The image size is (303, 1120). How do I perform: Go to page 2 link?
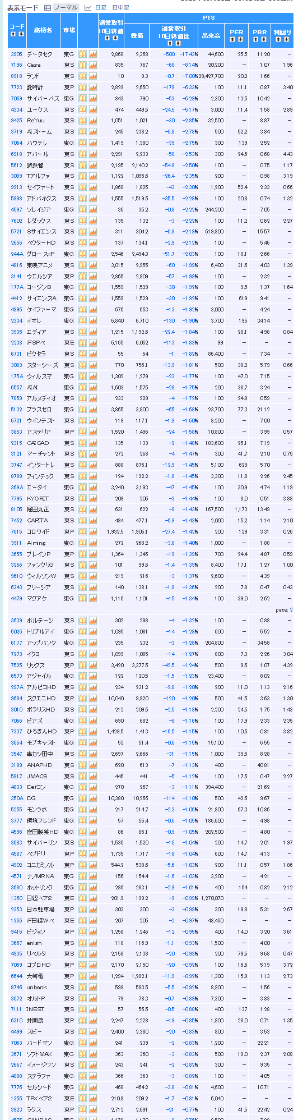click(x=291, y=610)
